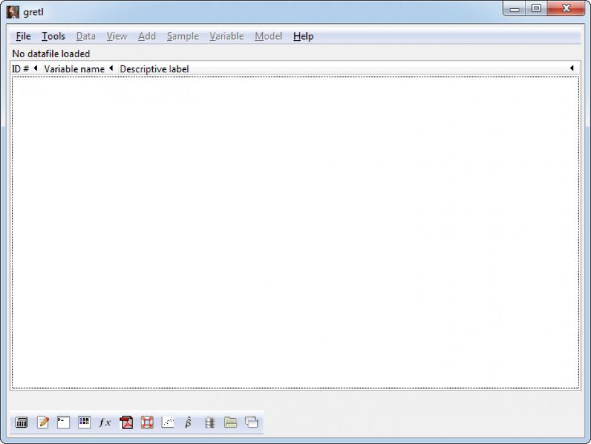
Task: Open the Tools menu
Action: [x=53, y=36]
